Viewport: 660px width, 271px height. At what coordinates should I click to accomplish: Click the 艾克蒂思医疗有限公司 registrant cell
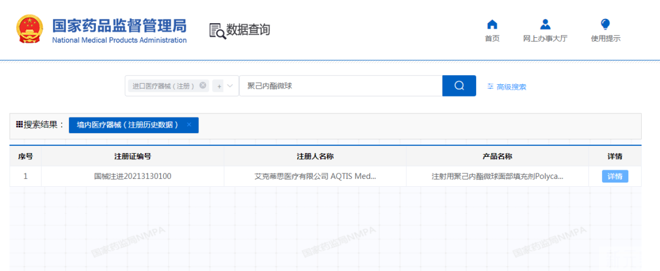pyautogui.click(x=315, y=176)
